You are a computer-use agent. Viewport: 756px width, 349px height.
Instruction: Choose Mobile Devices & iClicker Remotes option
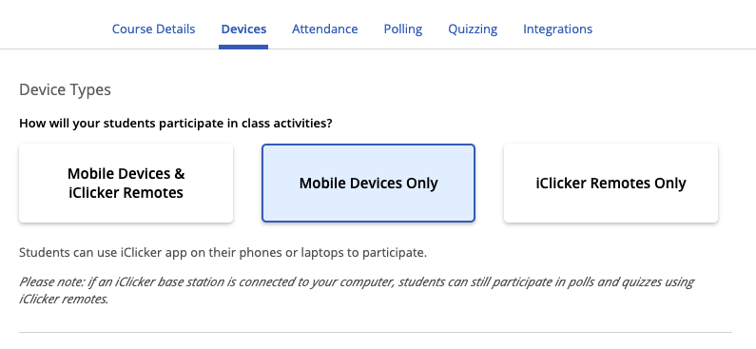(126, 184)
